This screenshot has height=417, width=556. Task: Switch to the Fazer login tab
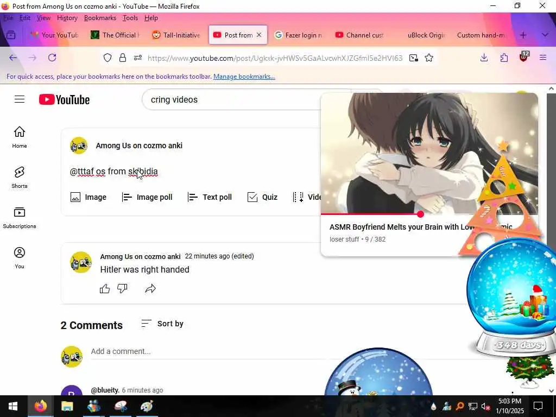tap(298, 35)
